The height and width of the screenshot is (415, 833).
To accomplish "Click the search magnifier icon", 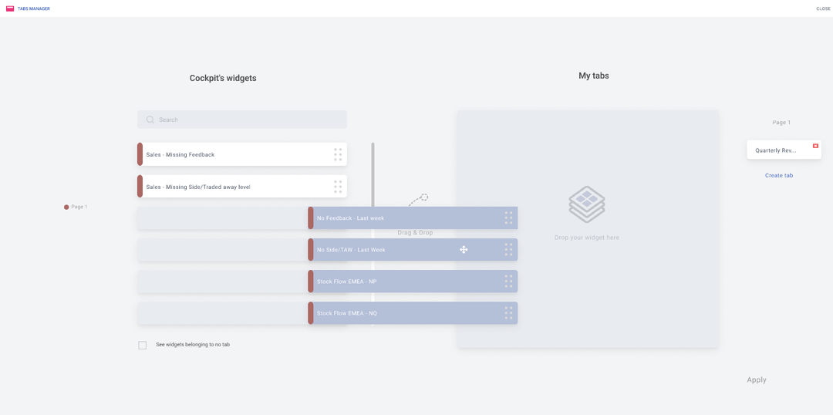I will click(150, 120).
